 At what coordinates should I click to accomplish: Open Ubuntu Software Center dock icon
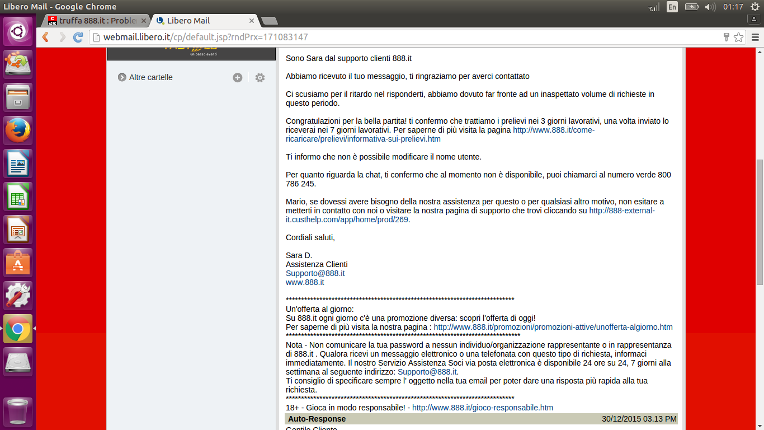click(x=18, y=263)
